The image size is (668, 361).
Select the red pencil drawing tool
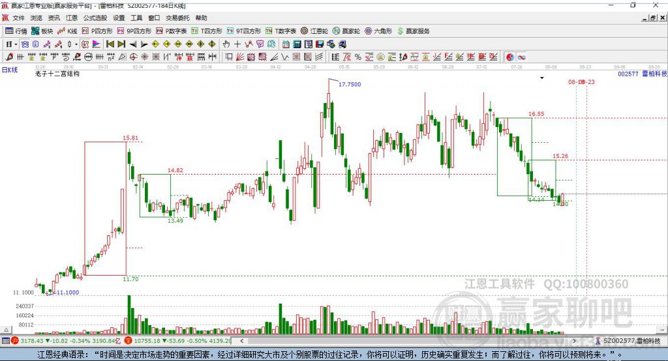(9, 57)
